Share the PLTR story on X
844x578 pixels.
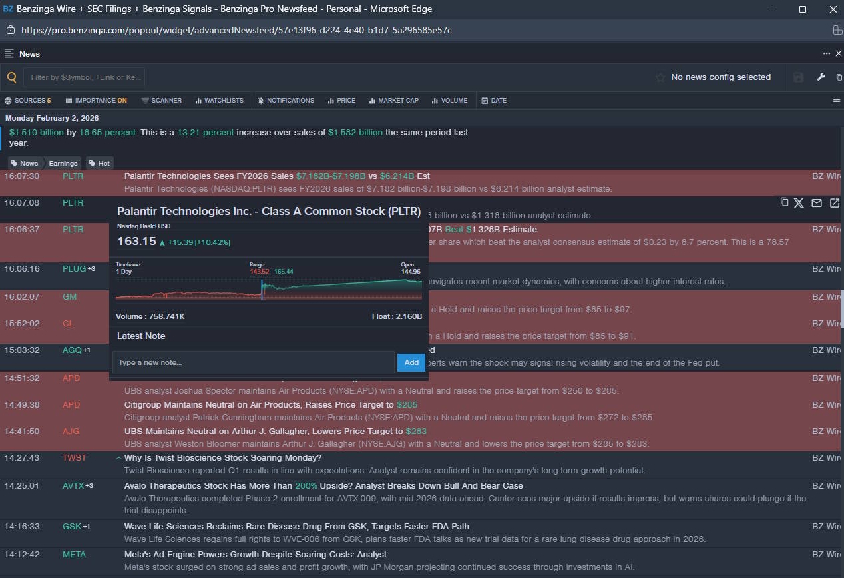(x=799, y=203)
